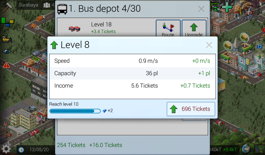Open the red warning alerts icon
The image size is (265, 155).
[x=6, y=65]
